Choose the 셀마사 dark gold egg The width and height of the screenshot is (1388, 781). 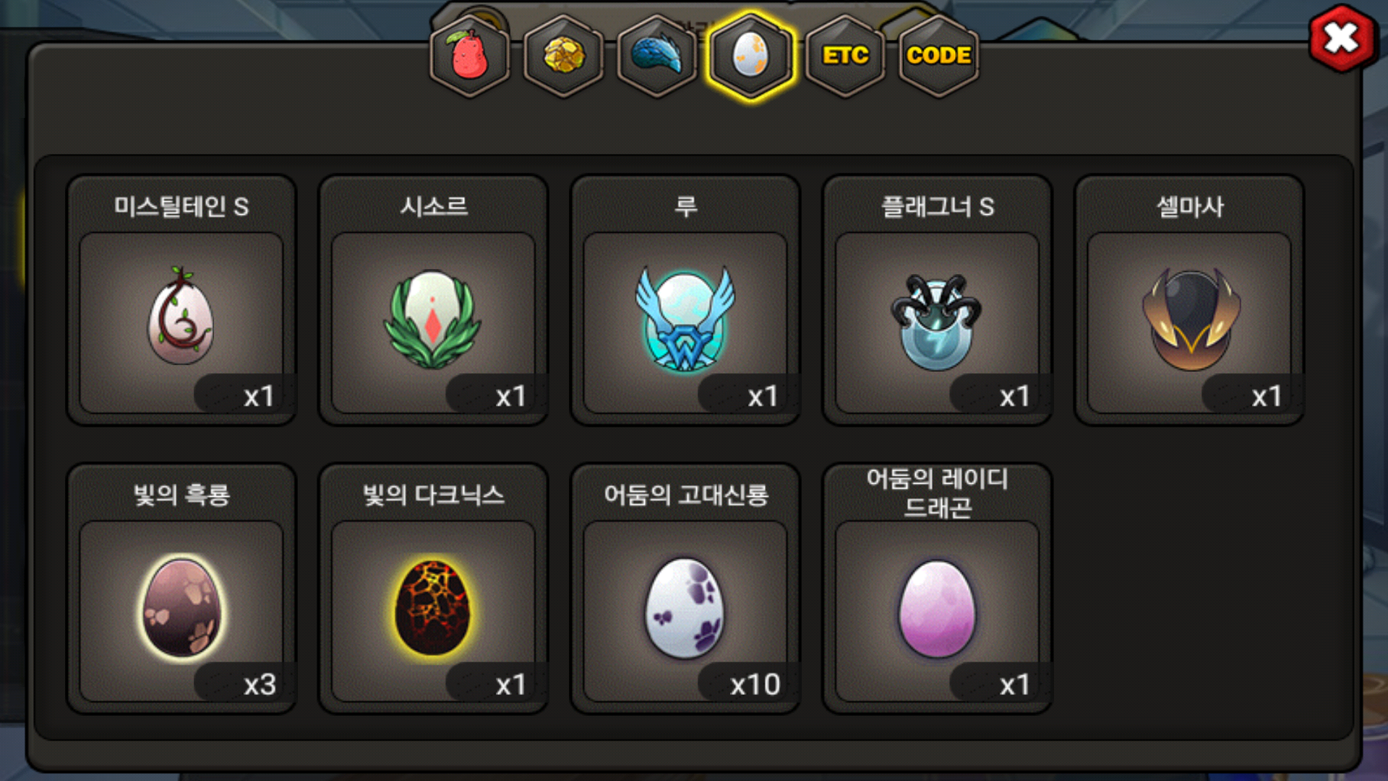[1189, 323]
